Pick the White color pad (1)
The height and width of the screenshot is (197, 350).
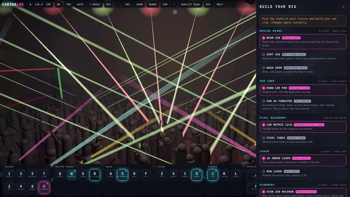pos(9,175)
